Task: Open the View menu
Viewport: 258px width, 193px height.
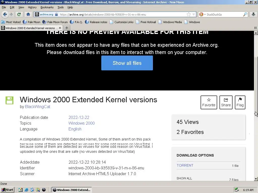Action: point(21,7)
